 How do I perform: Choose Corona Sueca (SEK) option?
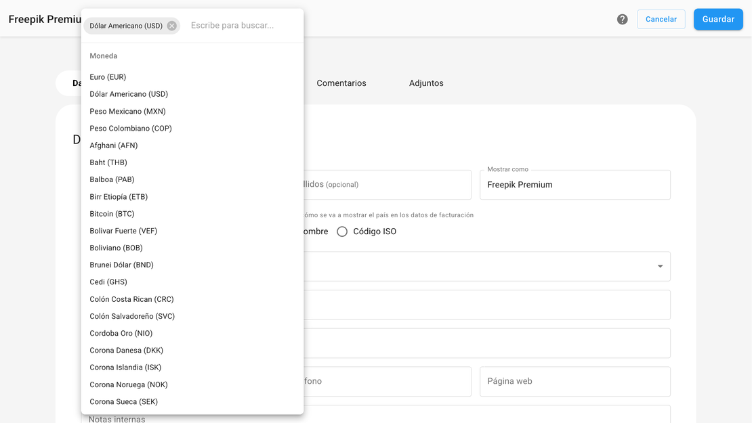tap(123, 402)
